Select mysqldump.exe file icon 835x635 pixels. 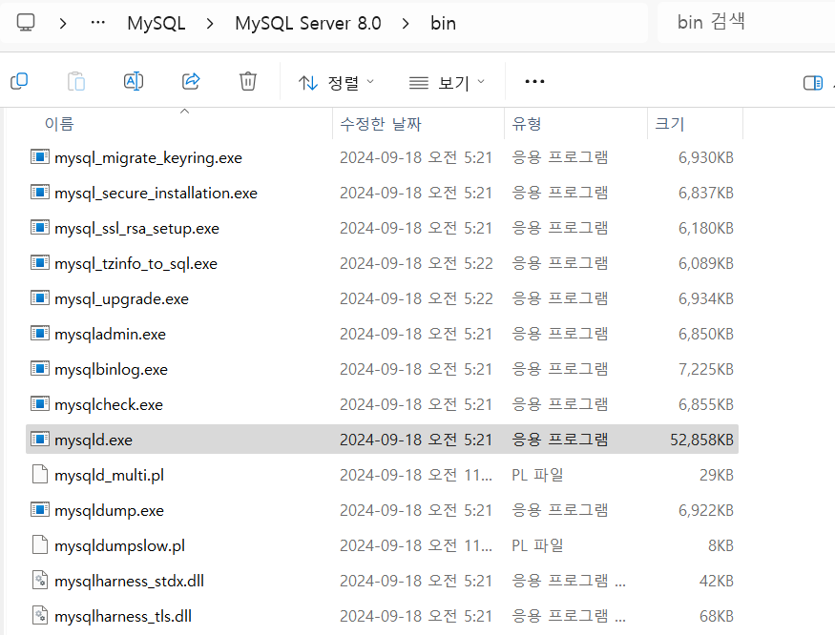pos(40,509)
